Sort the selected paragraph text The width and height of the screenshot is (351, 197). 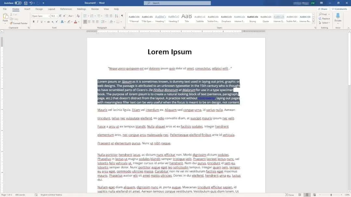click(117, 16)
